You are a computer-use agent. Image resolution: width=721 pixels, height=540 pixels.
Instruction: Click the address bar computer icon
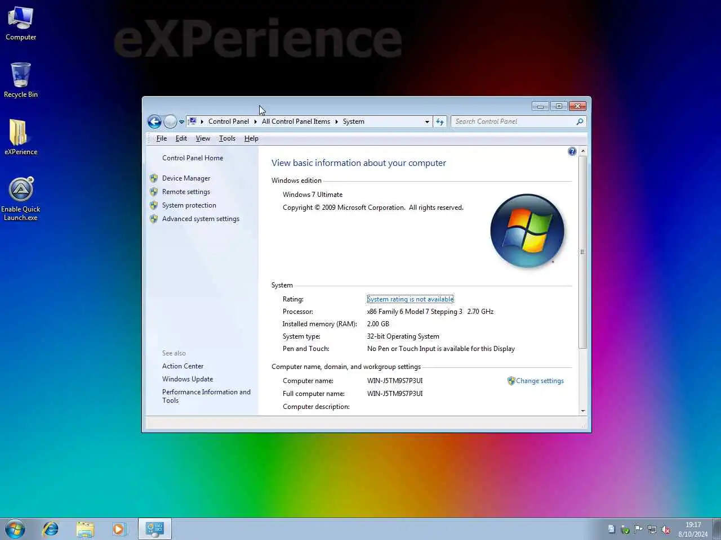193,121
